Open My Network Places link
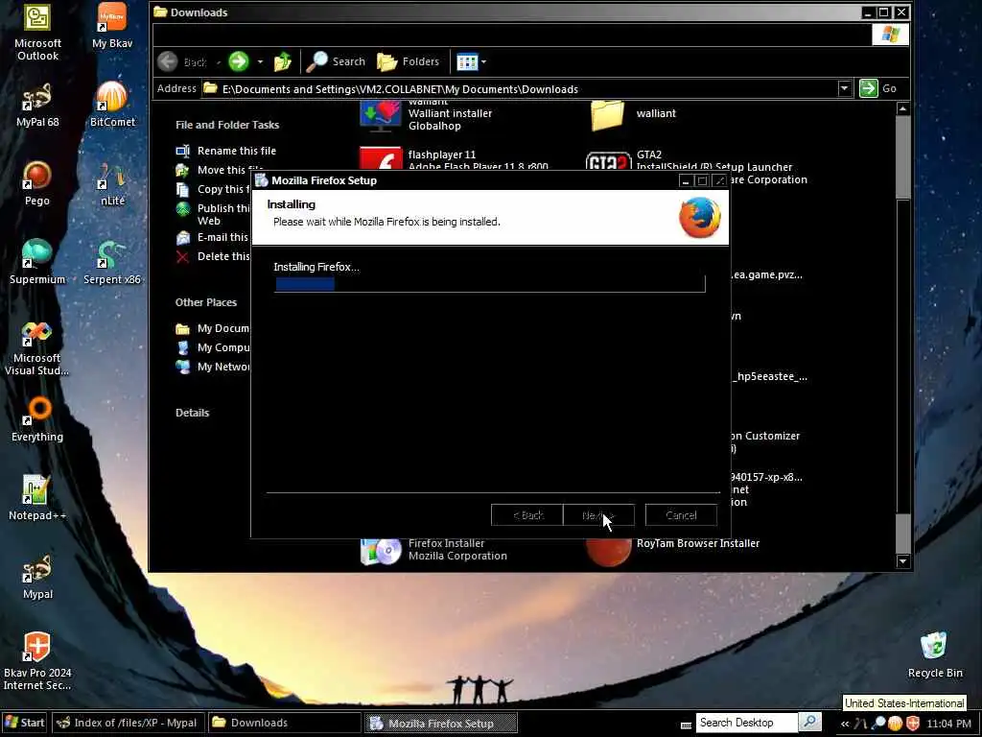This screenshot has height=737, width=982. tap(213, 367)
